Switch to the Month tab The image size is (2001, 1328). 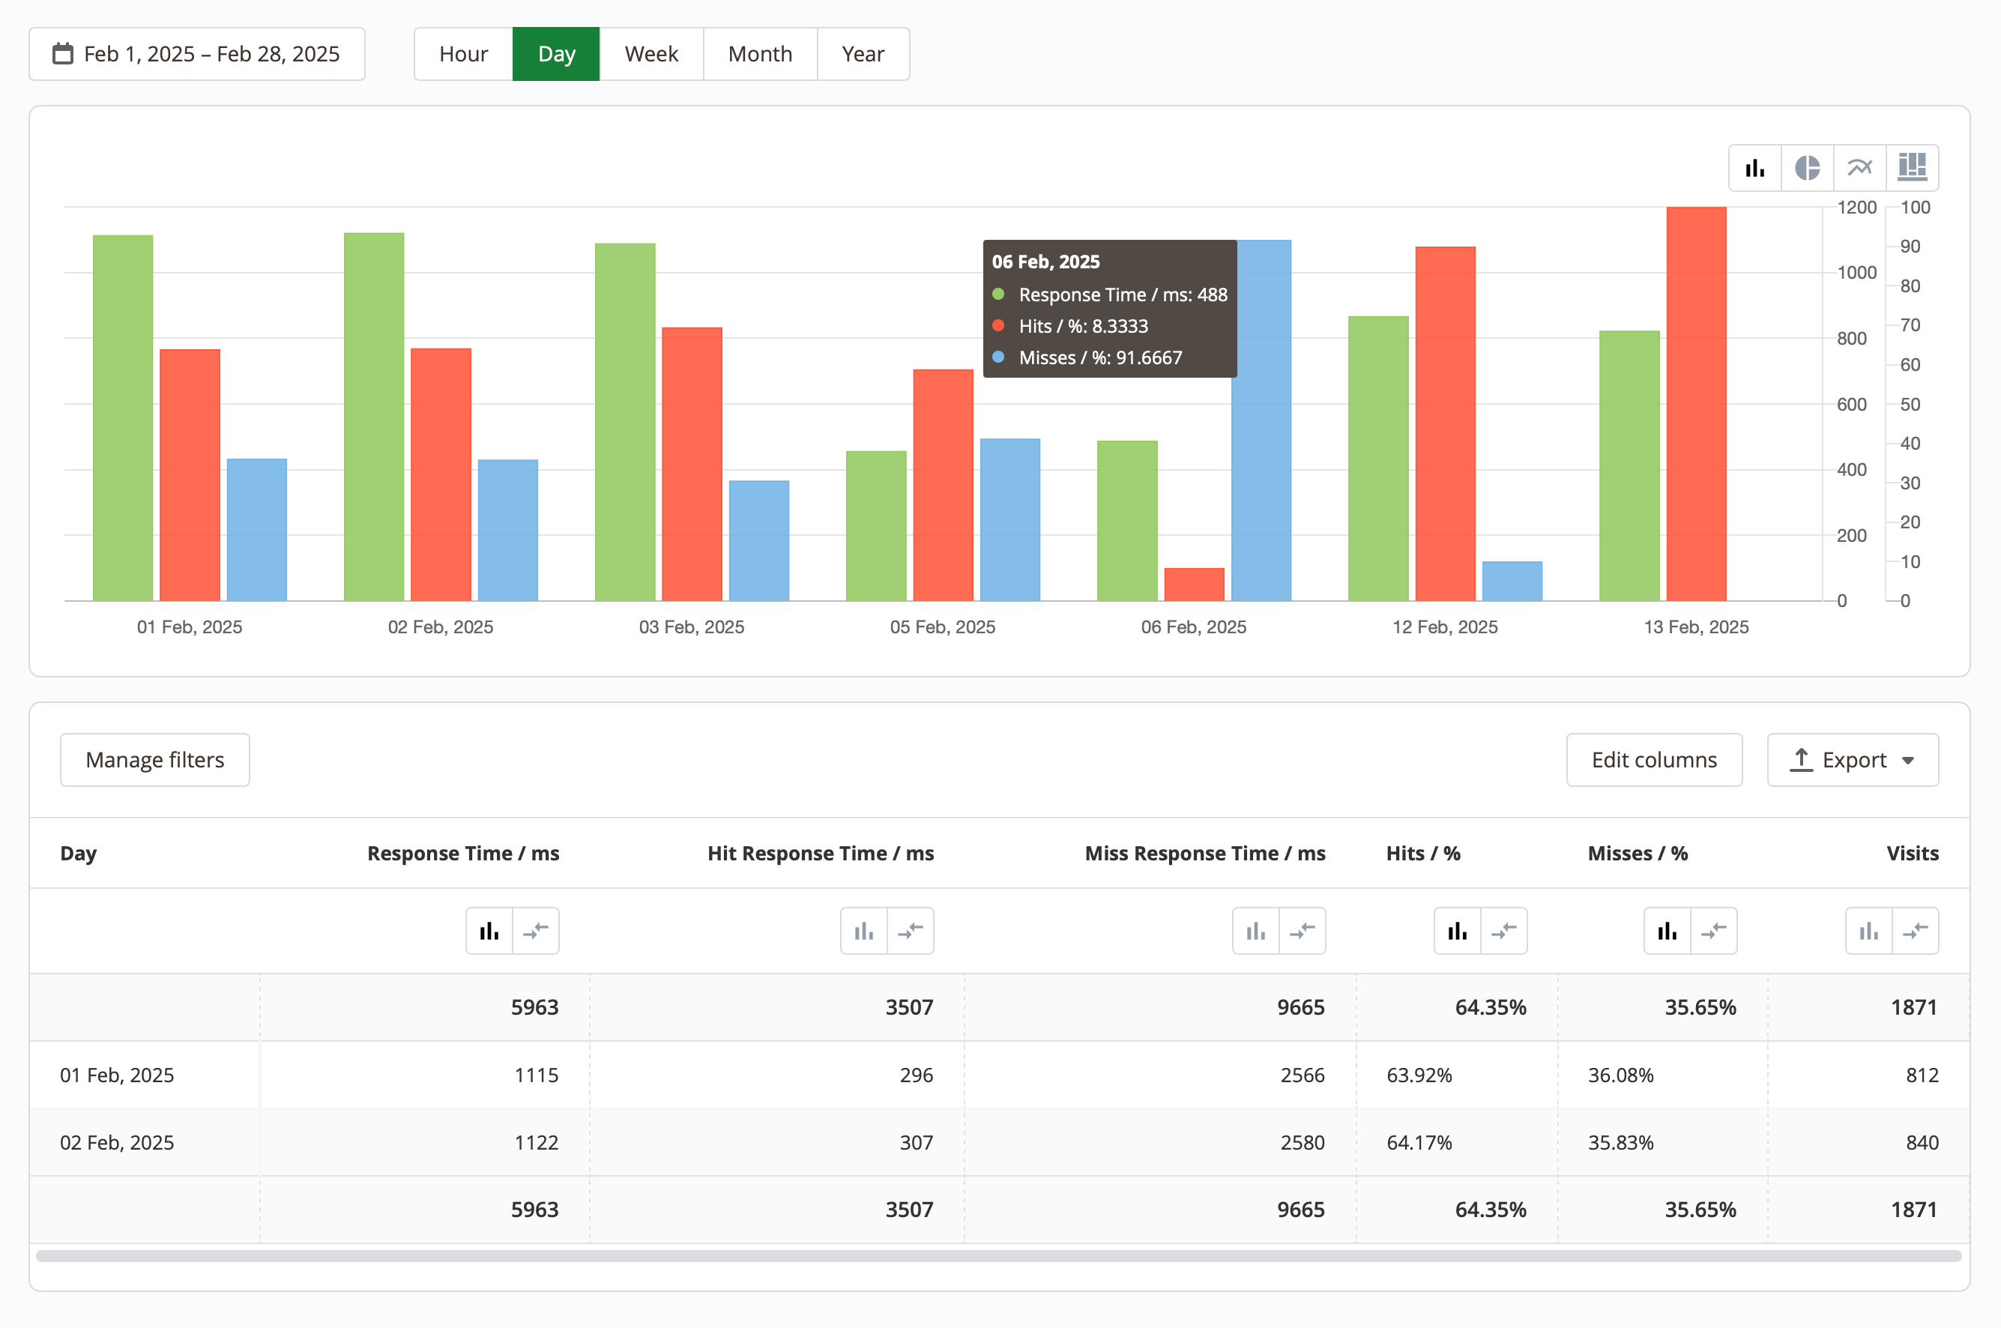coord(760,53)
